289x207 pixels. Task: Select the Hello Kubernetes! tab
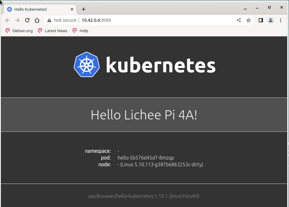tap(40, 9)
